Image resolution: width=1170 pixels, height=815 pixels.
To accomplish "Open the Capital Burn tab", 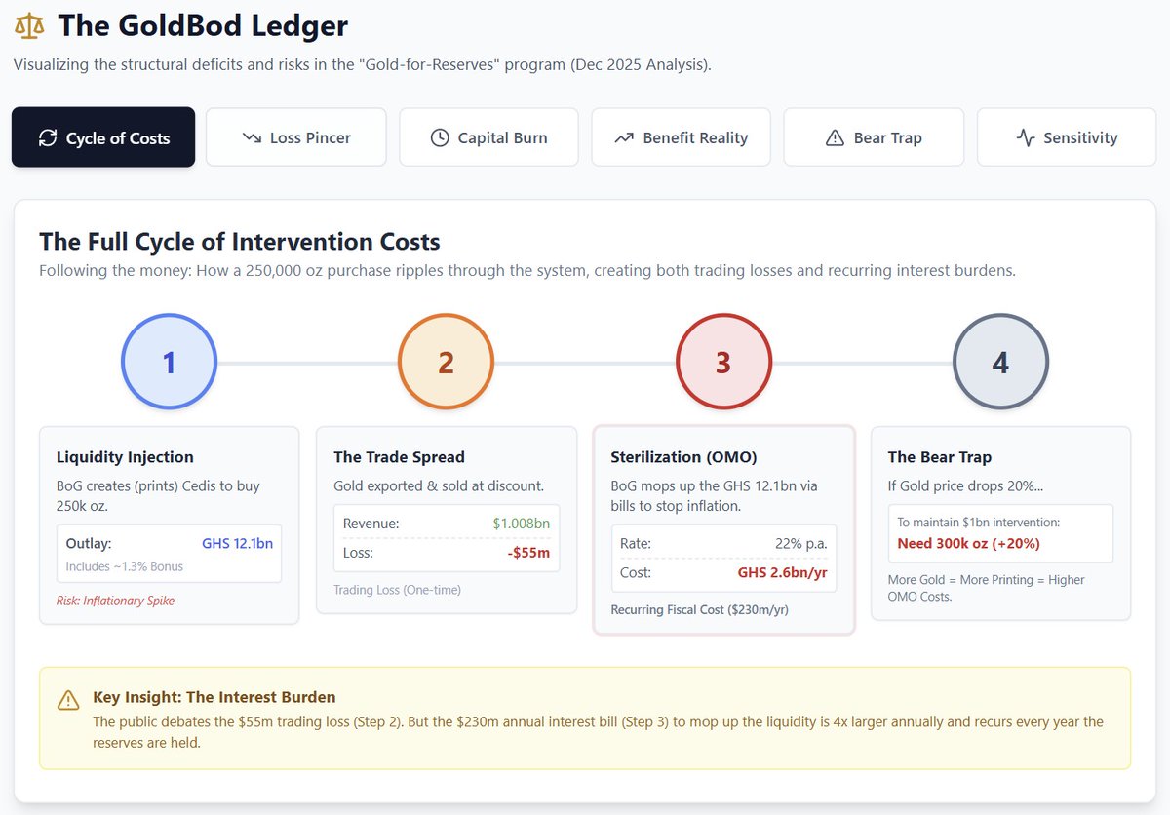I will [488, 137].
